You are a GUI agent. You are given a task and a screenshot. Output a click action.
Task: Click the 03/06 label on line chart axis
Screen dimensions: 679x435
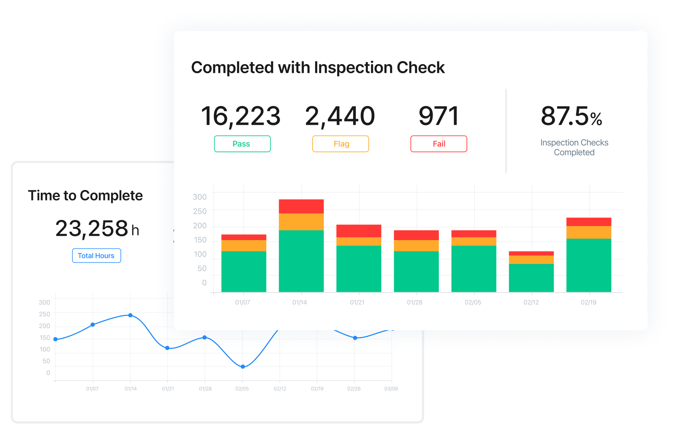click(391, 389)
